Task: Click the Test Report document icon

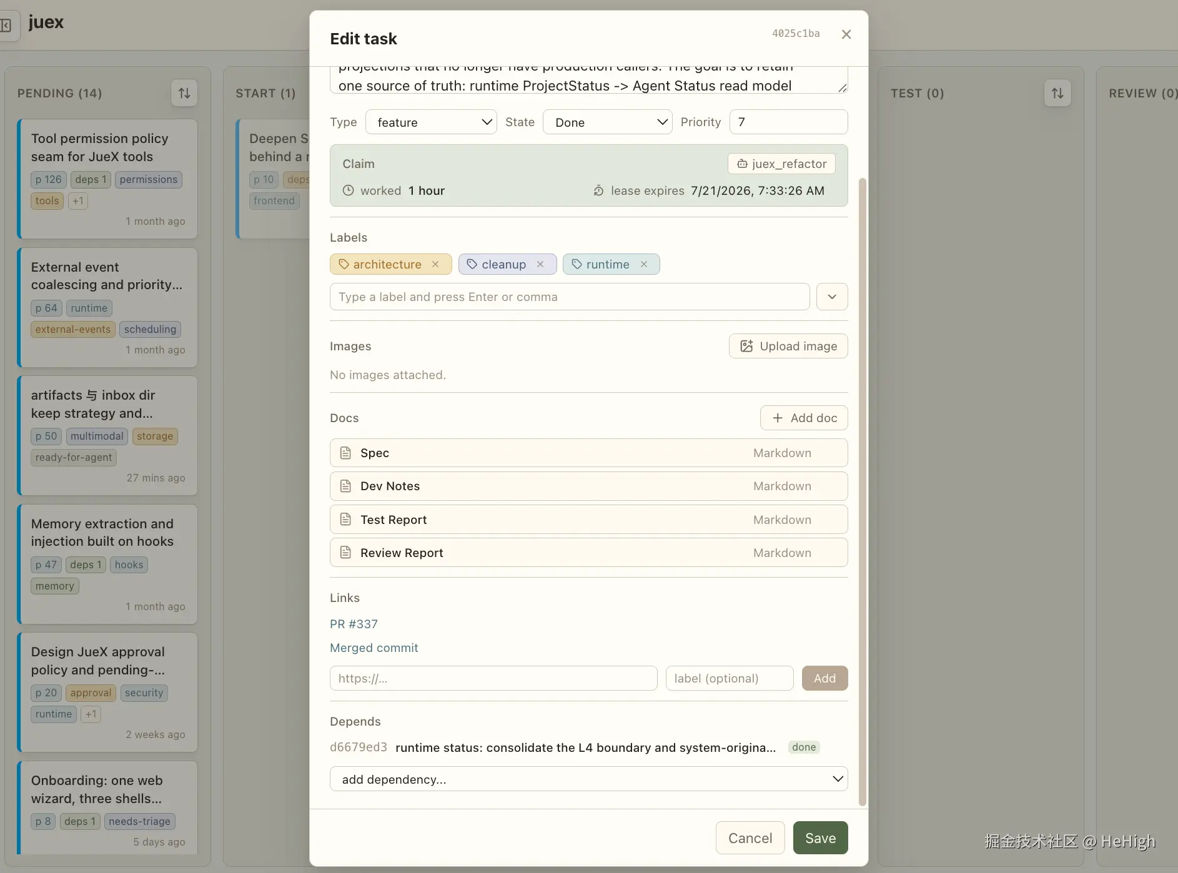Action: click(x=345, y=520)
